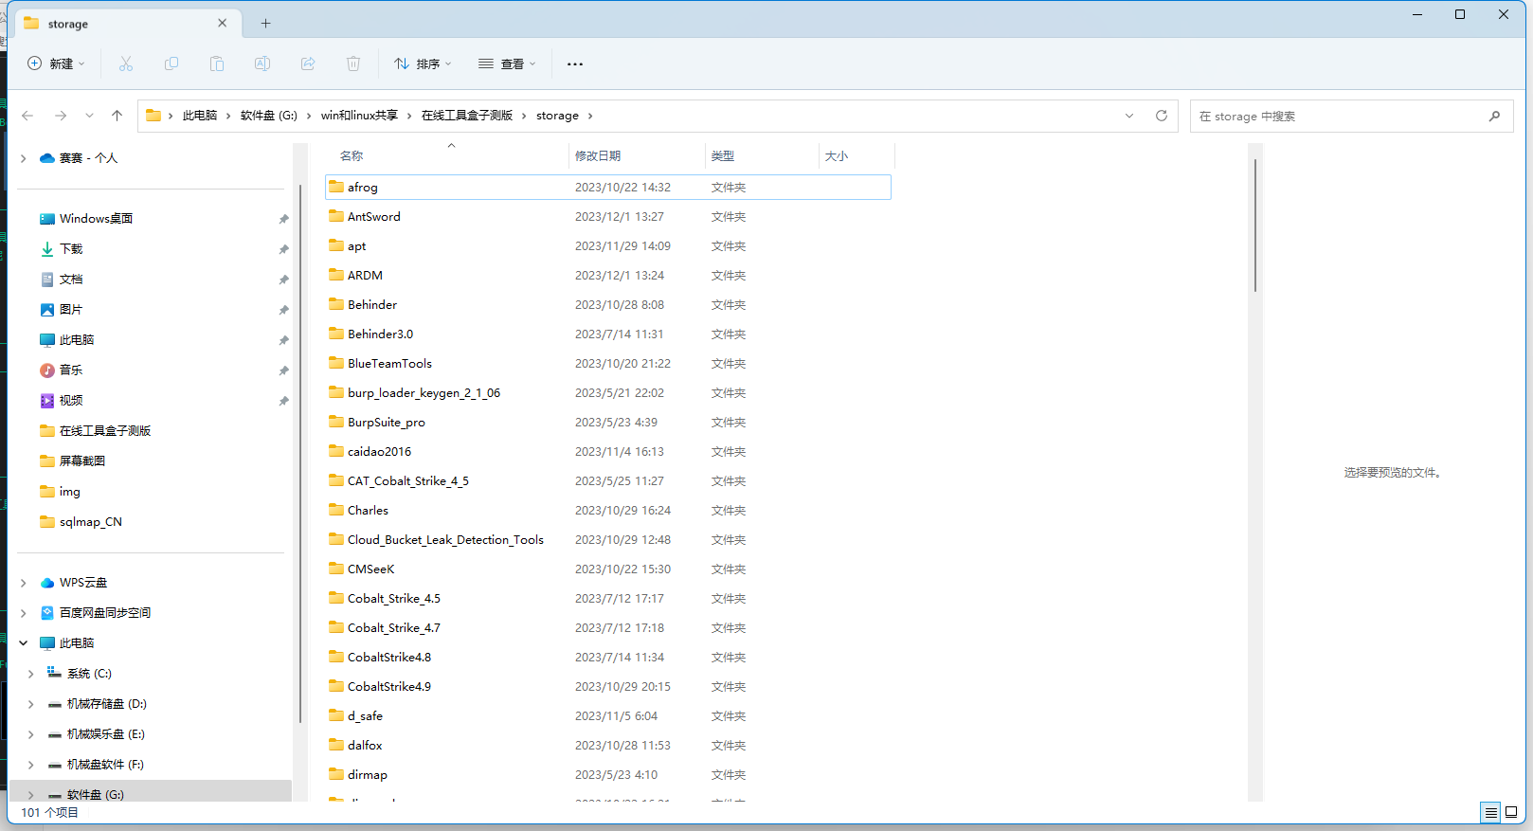Image resolution: width=1533 pixels, height=831 pixels.
Task: Open a new tab with plus icon
Action: click(265, 24)
